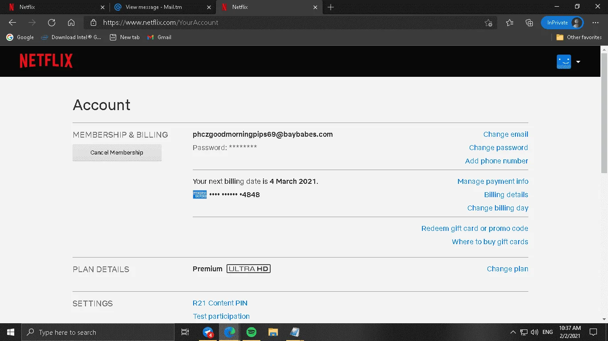
Task: Click the Add phone number link
Action: click(x=497, y=161)
